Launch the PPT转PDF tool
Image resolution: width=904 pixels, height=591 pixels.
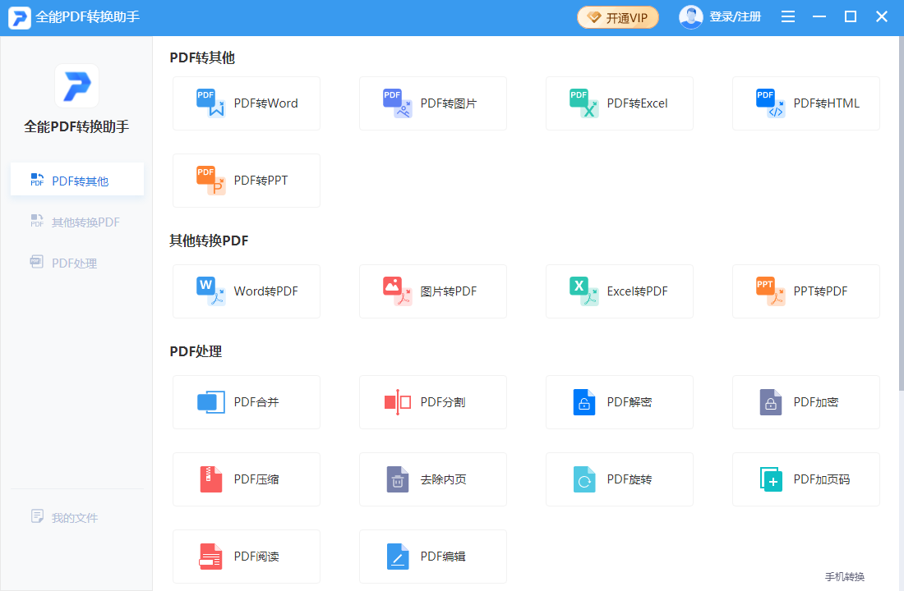click(805, 291)
